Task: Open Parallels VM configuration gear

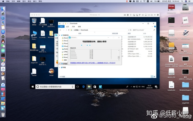Action: (x=158, y=15)
